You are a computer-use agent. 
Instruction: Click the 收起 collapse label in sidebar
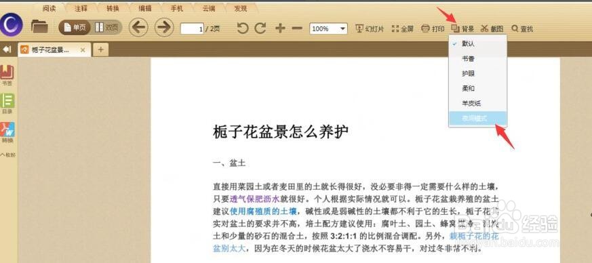(7, 155)
